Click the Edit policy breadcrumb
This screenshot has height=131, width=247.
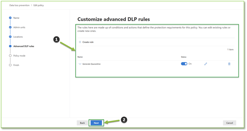[38, 5]
